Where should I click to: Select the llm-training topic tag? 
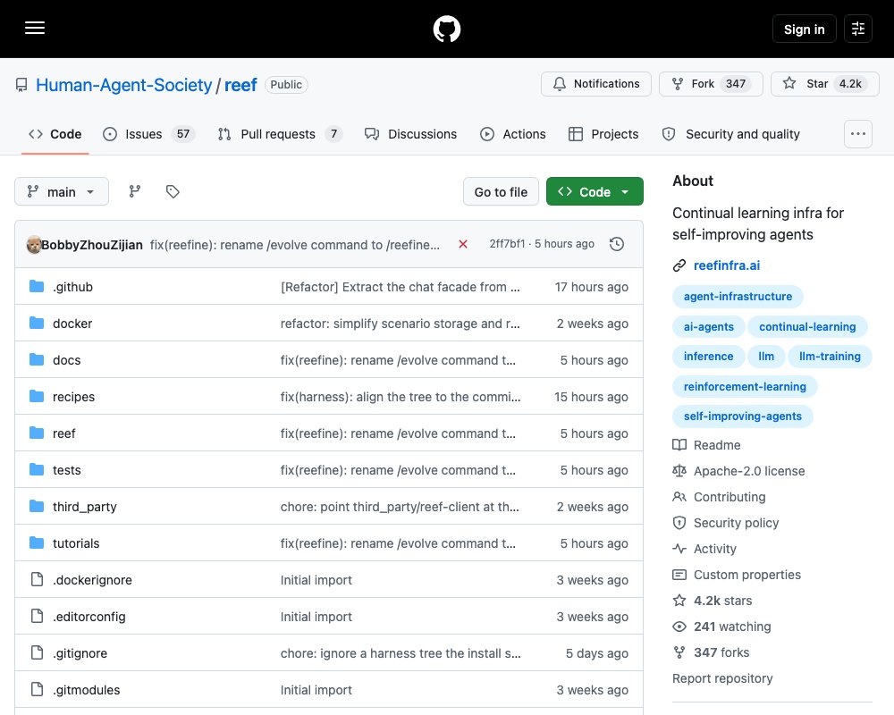(x=830, y=357)
